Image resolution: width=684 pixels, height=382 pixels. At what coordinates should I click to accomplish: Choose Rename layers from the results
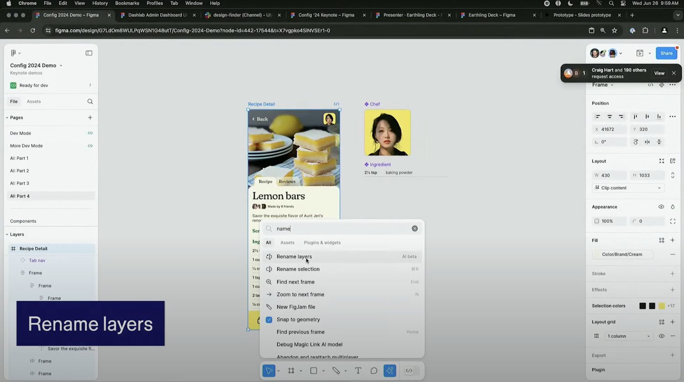[x=294, y=257]
